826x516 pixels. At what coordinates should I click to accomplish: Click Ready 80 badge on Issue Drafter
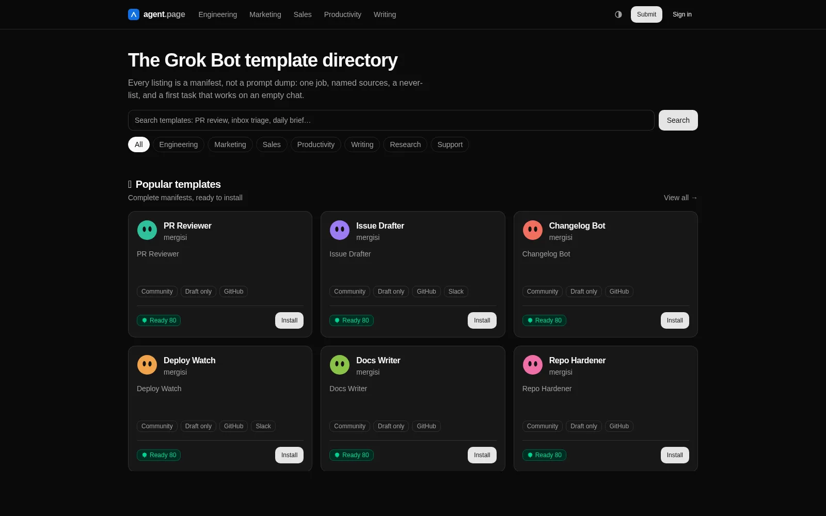click(352, 320)
